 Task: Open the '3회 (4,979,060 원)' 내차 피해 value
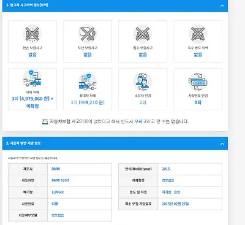pos(31,99)
